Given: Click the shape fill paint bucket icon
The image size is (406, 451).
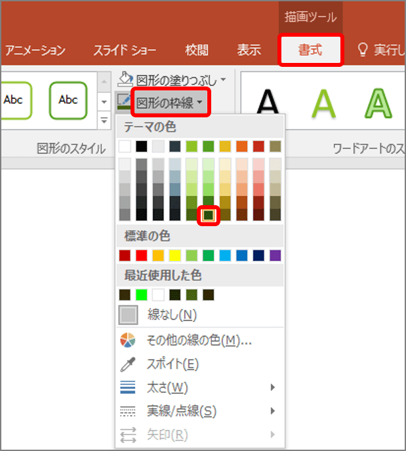Looking at the screenshot, I should click(x=125, y=79).
